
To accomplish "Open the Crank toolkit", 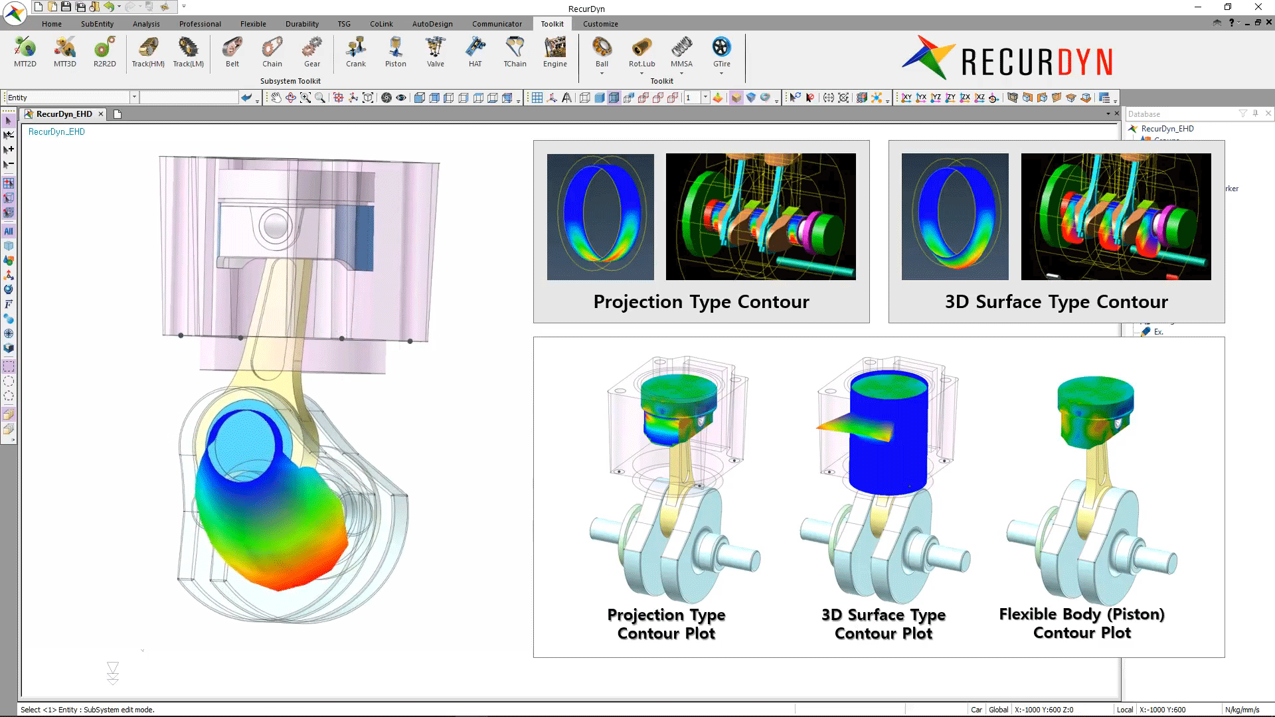I will pos(356,52).
